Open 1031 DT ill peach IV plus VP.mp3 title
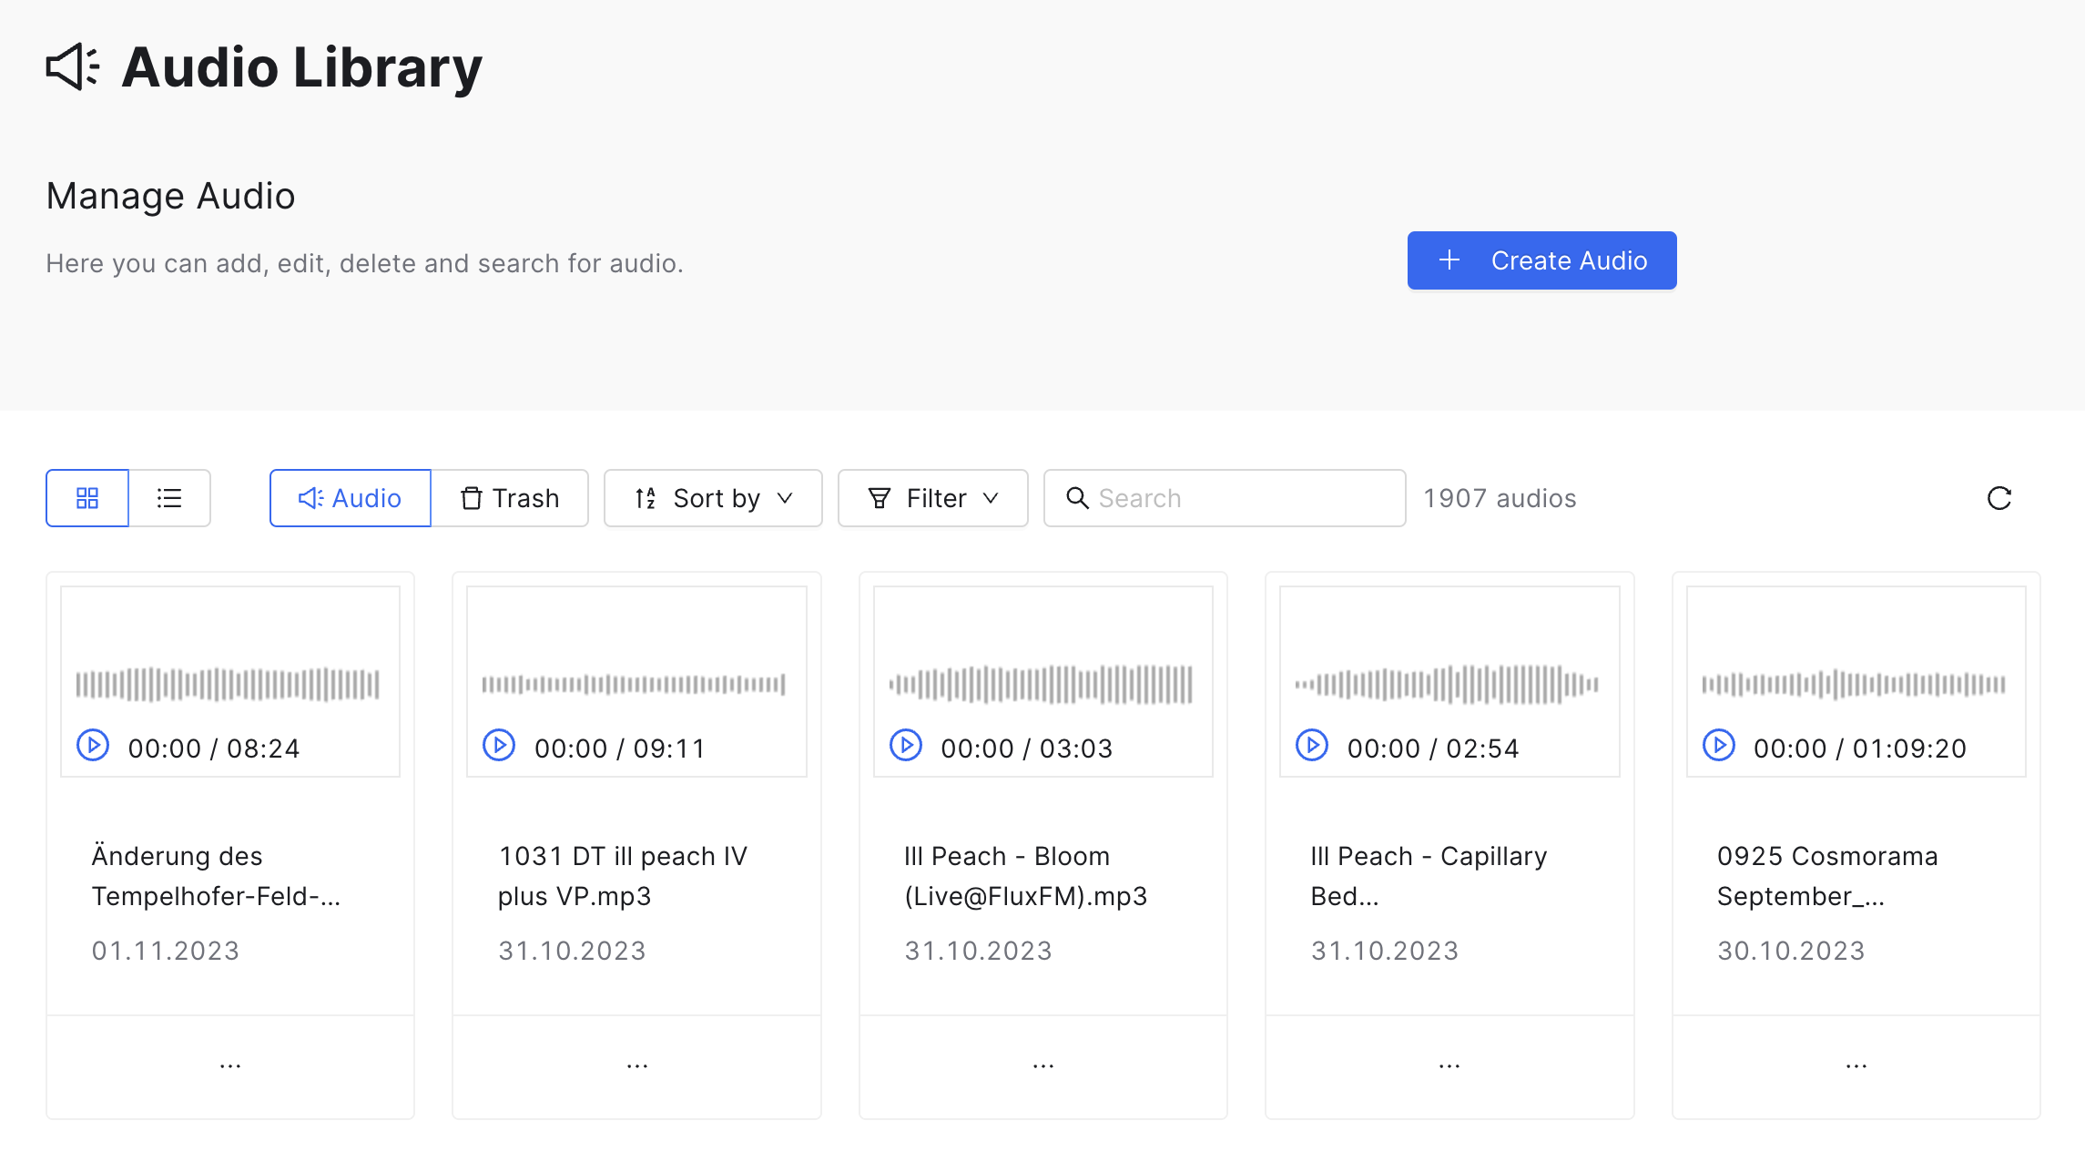Image resolution: width=2085 pixels, height=1151 pixels. pyautogui.click(x=623, y=876)
